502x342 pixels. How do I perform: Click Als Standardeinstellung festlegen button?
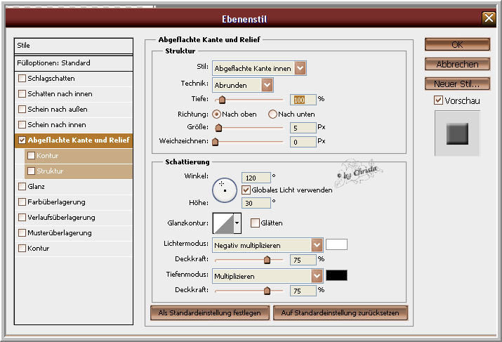[210, 313]
